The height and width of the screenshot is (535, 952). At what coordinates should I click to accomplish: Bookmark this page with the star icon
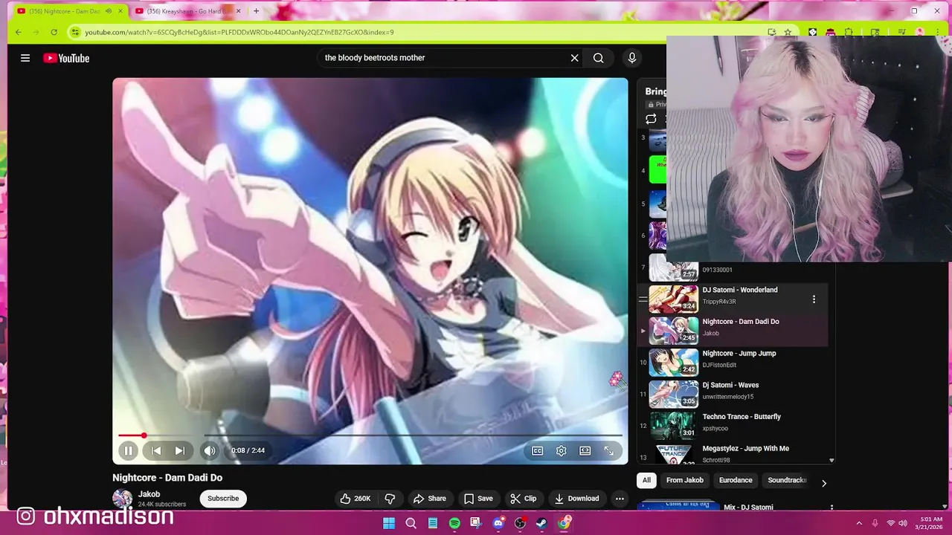(x=788, y=32)
